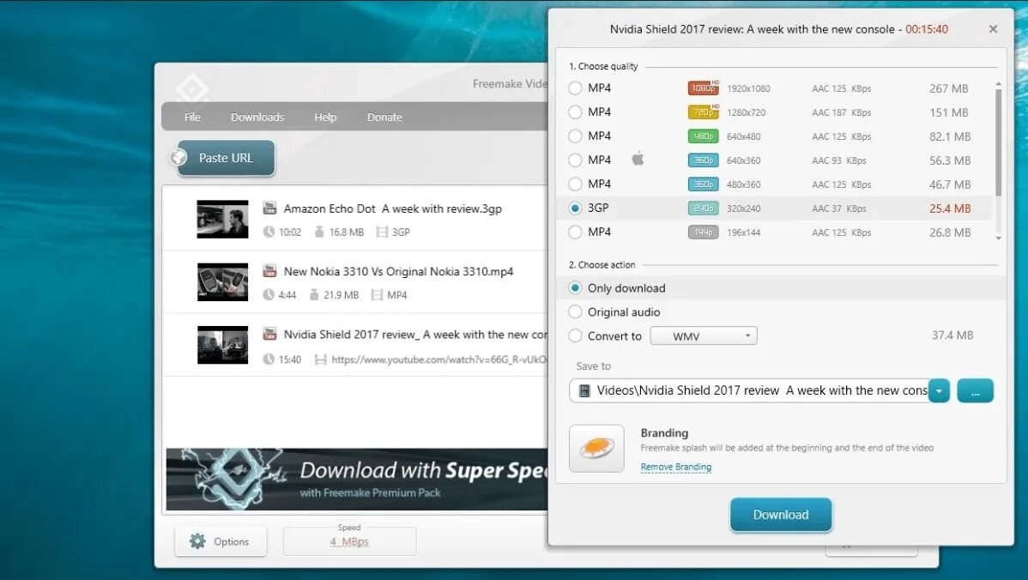
Task: Open the Help menu
Action: (x=325, y=117)
